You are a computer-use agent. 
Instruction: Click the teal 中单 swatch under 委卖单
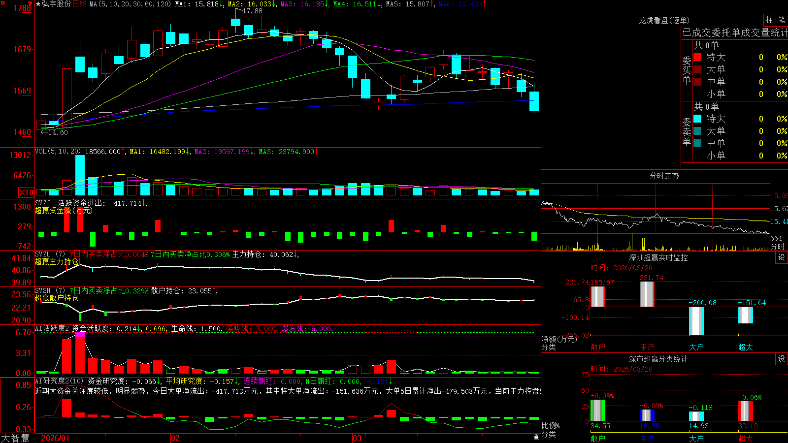click(697, 143)
